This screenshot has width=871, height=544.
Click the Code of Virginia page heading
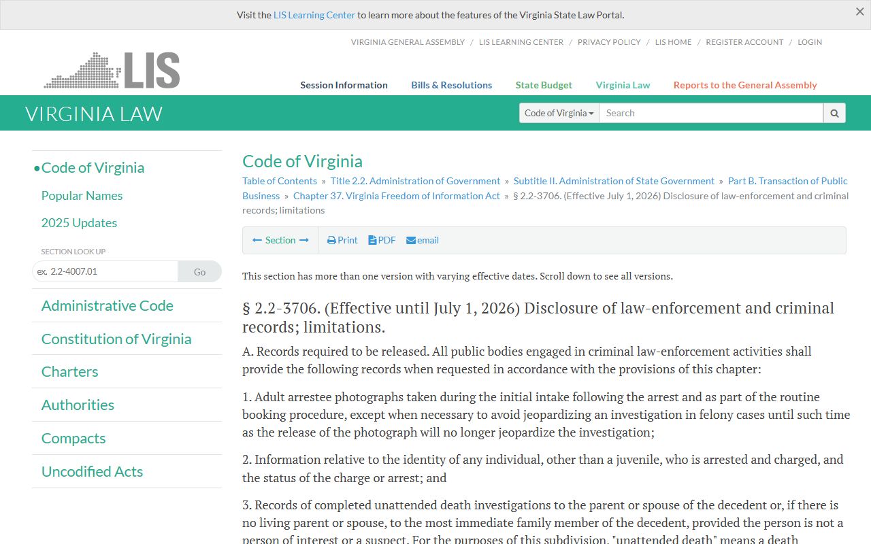pyautogui.click(x=302, y=161)
